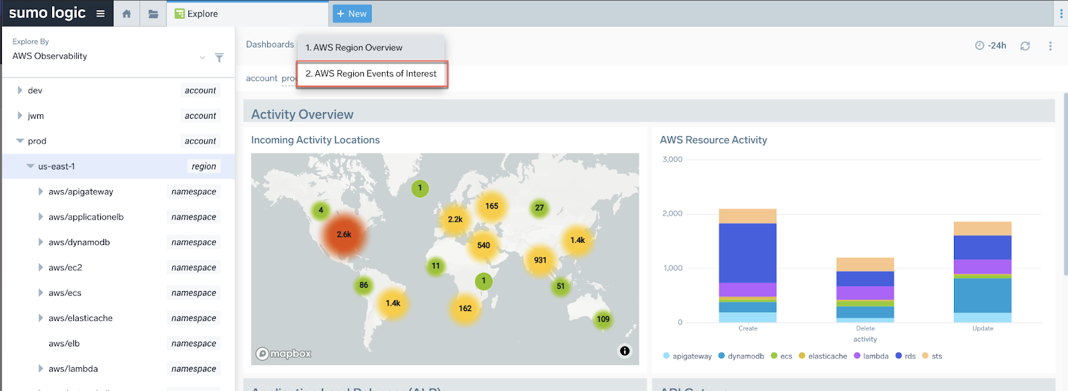The height and width of the screenshot is (391, 1068).
Task: Open the top-right vertical dots menu
Action: (1061, 13)
